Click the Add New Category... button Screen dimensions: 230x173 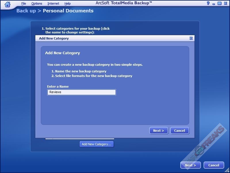(97, 144)
